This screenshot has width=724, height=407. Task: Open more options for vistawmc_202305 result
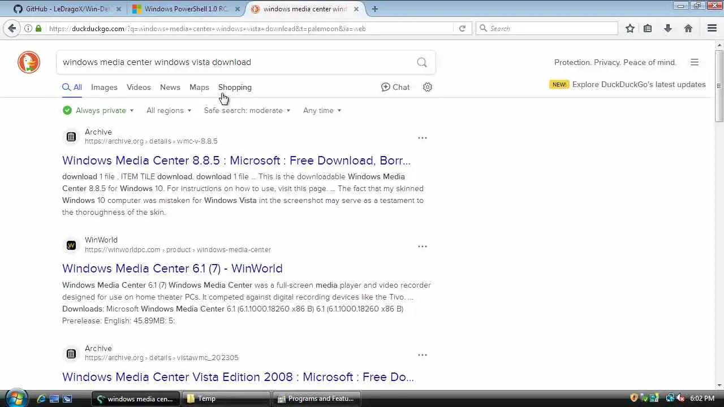point(423,355)
